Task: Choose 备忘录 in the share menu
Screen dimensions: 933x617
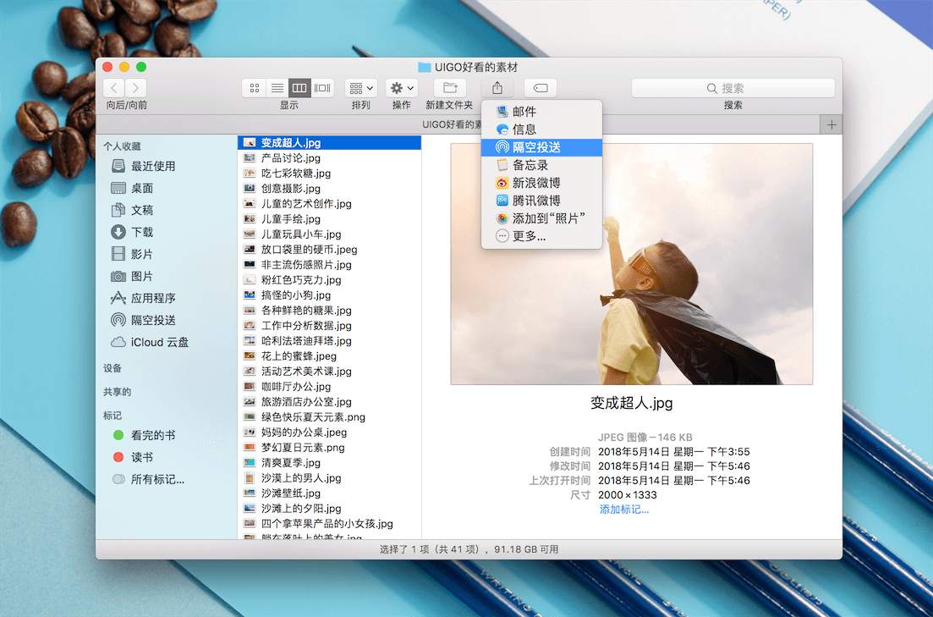Action: [x=541, y=165]
